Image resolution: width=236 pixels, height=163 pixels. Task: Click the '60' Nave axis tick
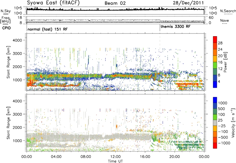point(211,18)
